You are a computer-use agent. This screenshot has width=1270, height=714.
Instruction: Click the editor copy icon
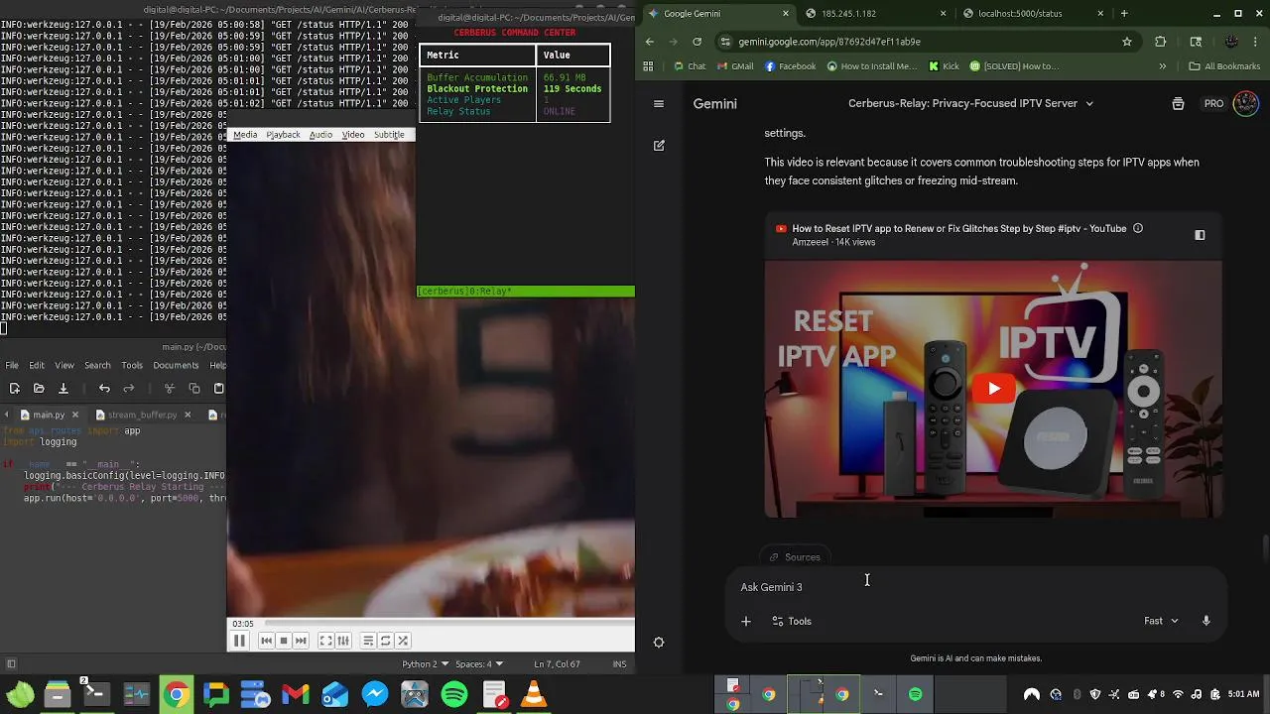194,389
